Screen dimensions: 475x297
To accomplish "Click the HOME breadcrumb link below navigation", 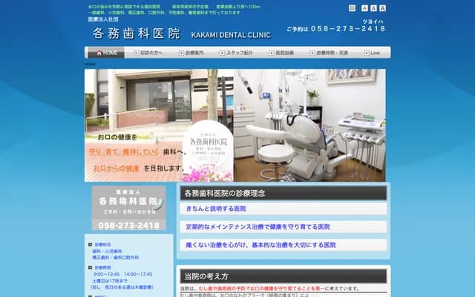I will click(x=90, y=65).
